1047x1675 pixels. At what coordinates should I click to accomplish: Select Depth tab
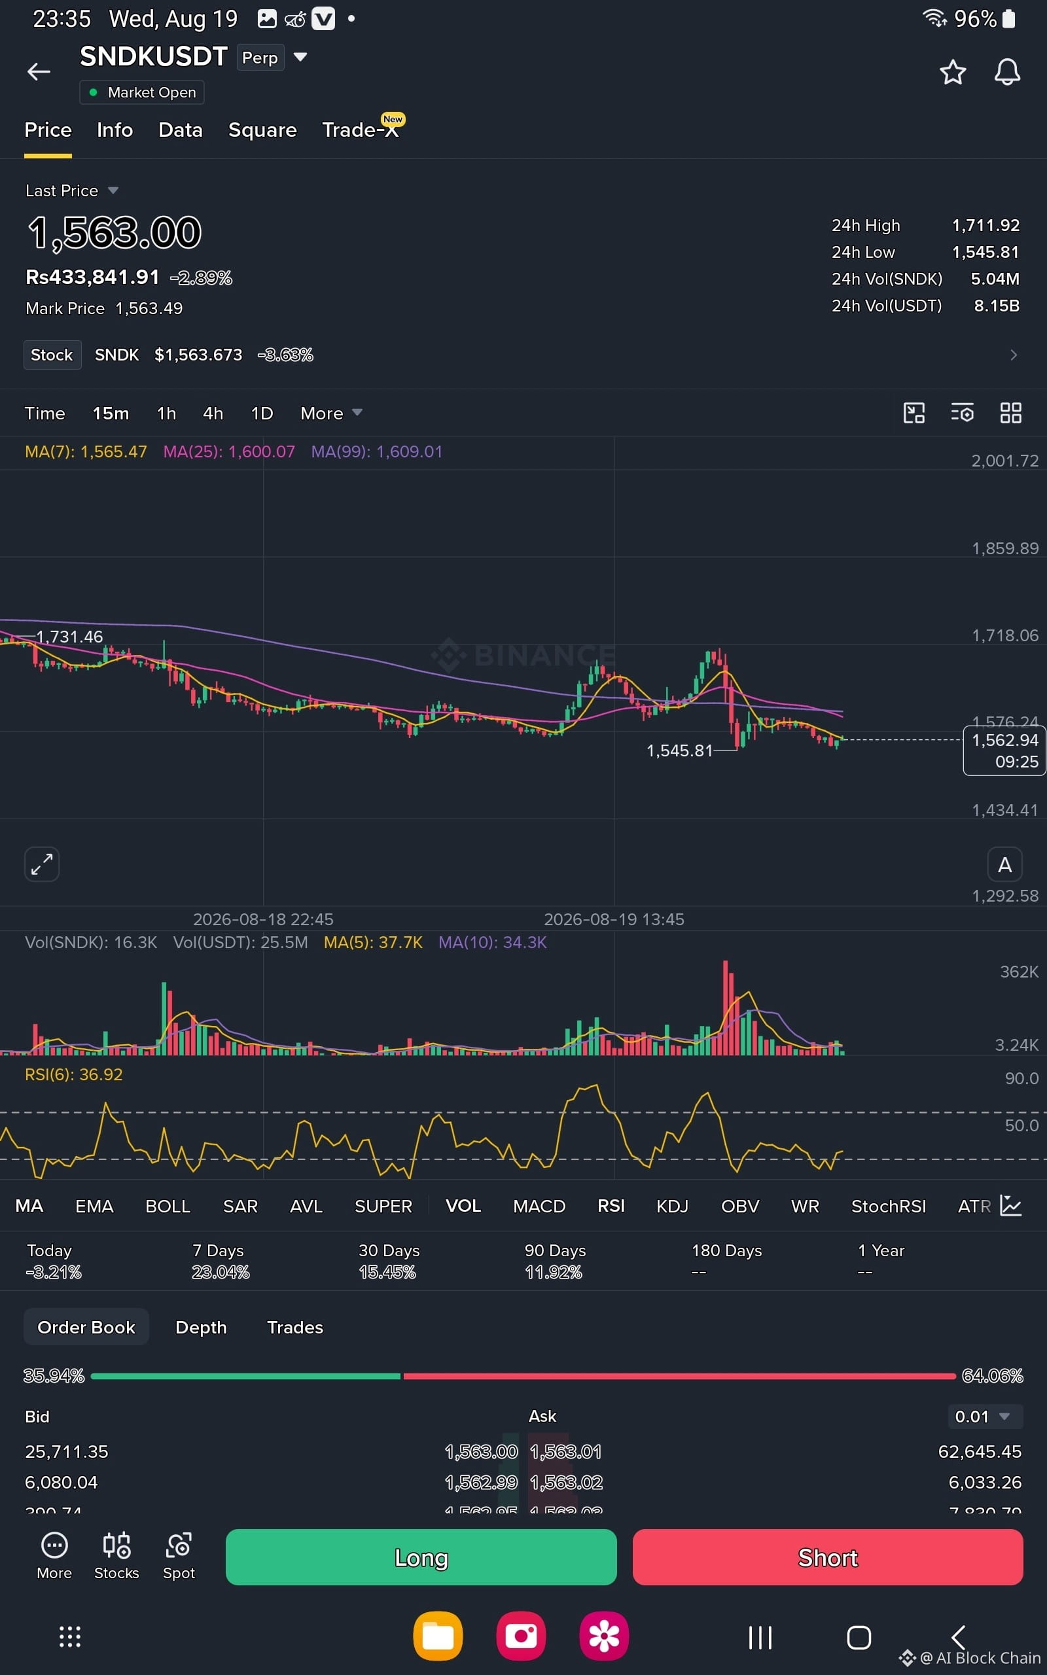pos(201,1327)
